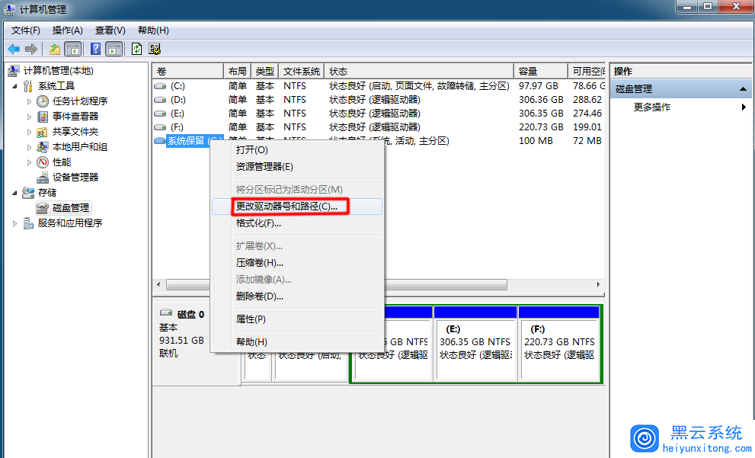
Task: Sort by the 布局 column header
Action: pos(237,72)
